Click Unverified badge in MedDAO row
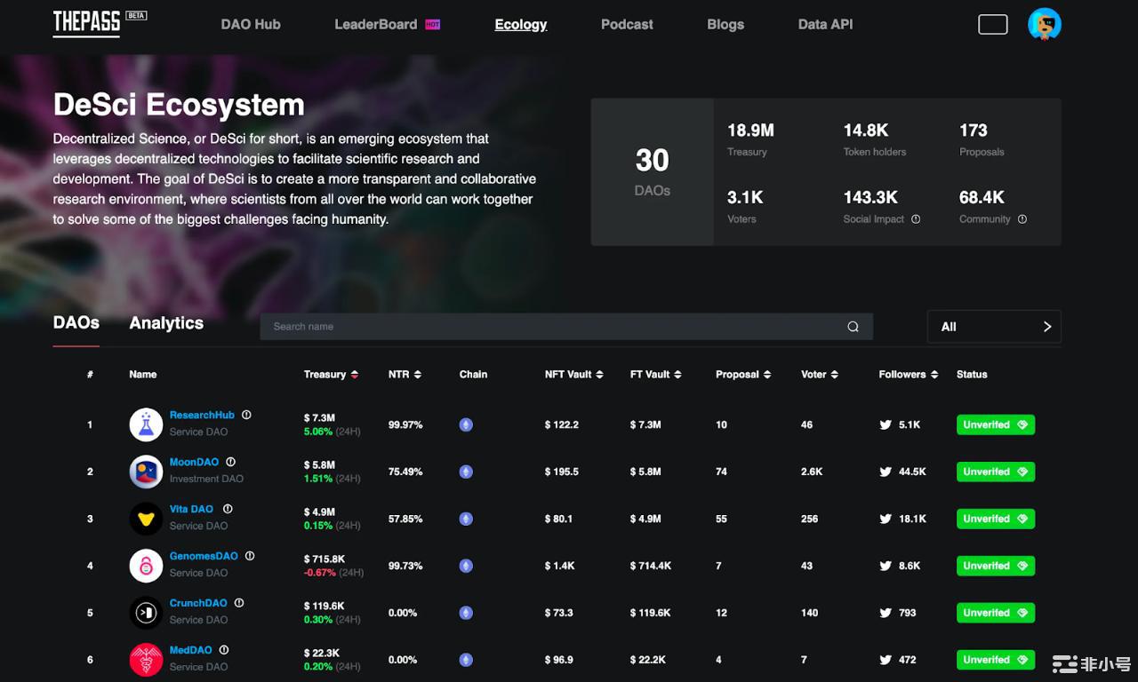Viewport: 1138px width, 682px height. (x=996, y=660)
